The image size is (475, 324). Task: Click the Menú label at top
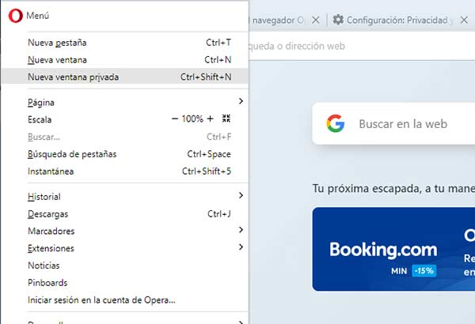click(37, 16)
